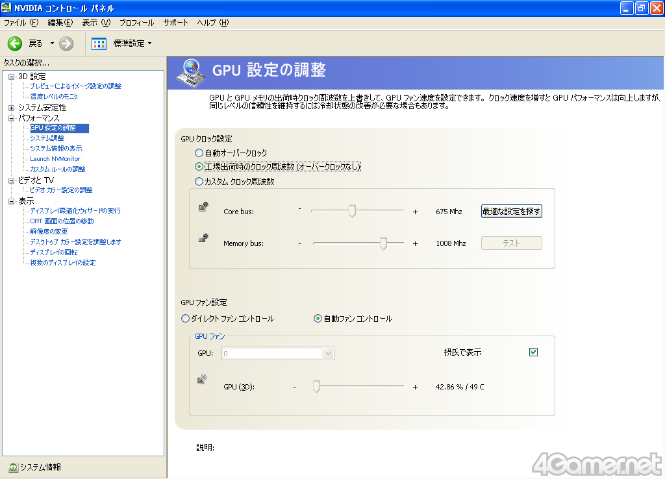Image resolution: width=665 pixels, height=479 pixels.
Task: Click the Memory bus clock icon
Action: [x=203, y=238]
